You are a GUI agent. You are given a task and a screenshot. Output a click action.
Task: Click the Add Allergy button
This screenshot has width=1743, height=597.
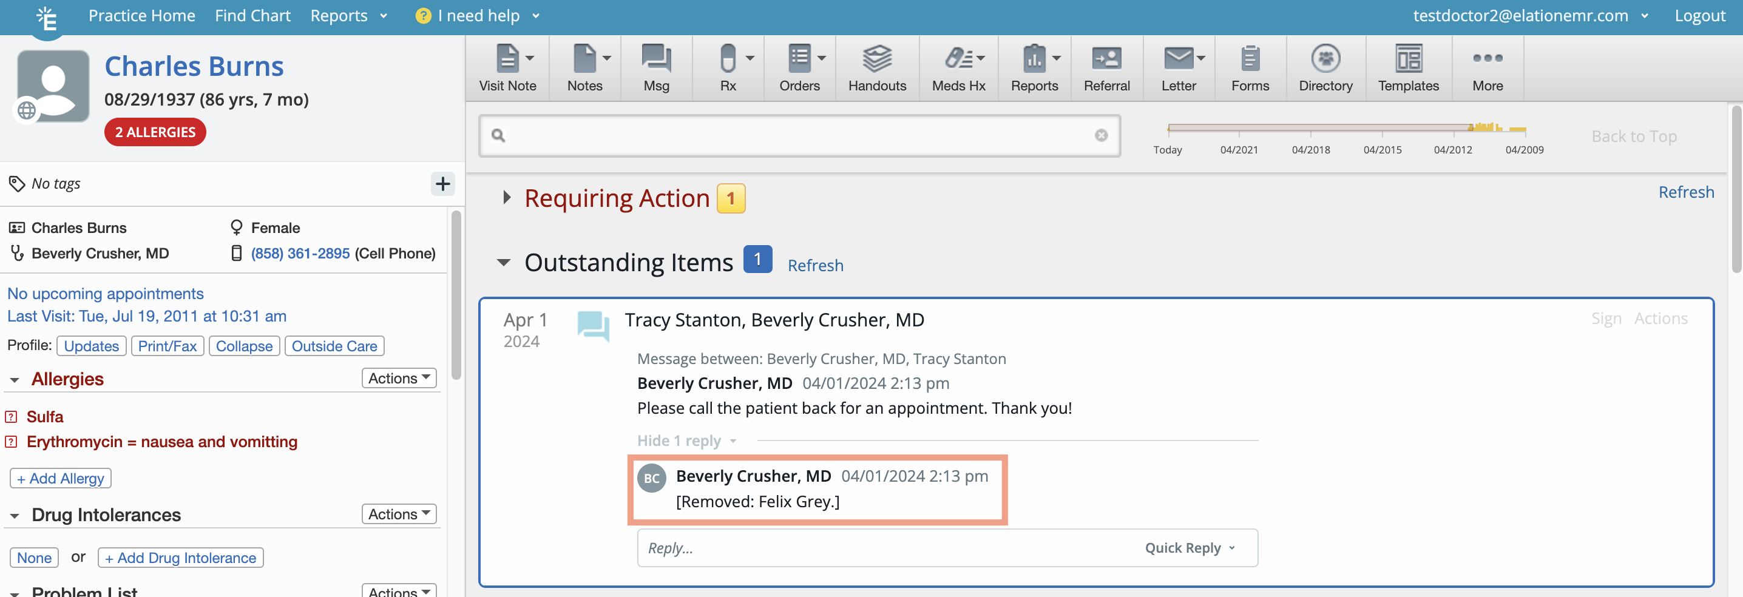point(60,478)
